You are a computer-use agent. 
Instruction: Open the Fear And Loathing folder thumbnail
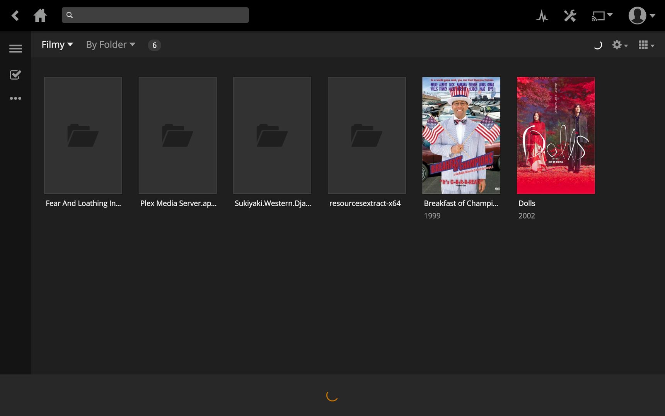pyautogui.click(x=83, y=135)
